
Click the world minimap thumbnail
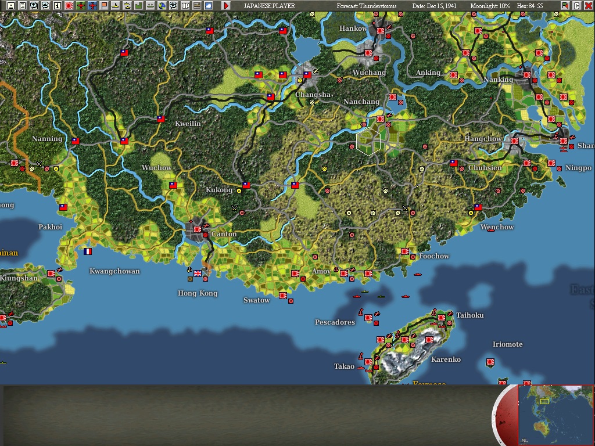[x=556, y=415]
